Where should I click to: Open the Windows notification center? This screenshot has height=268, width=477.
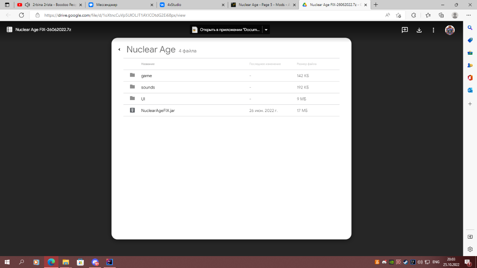468,262
